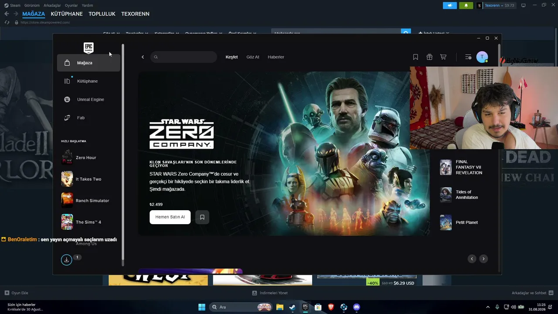The height and width of the screenshot is (314, 558).
Task: Open Discord from the taskbar
Action: pyautogui.click(x=357, y=307)
